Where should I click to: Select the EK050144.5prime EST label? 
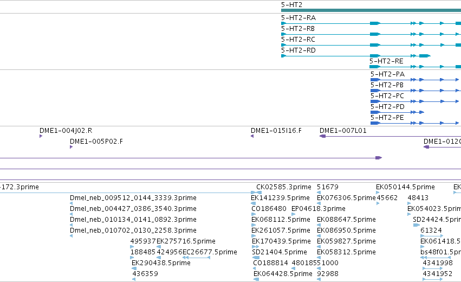405,187
